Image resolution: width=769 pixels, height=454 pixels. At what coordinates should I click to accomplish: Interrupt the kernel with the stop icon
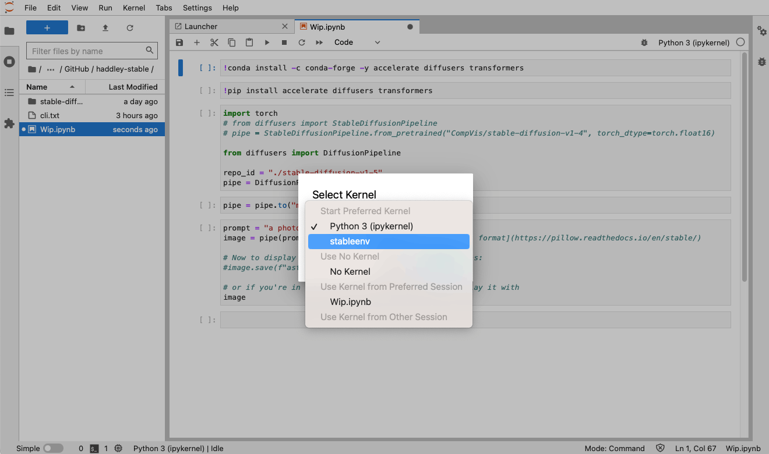coord(284,42)
